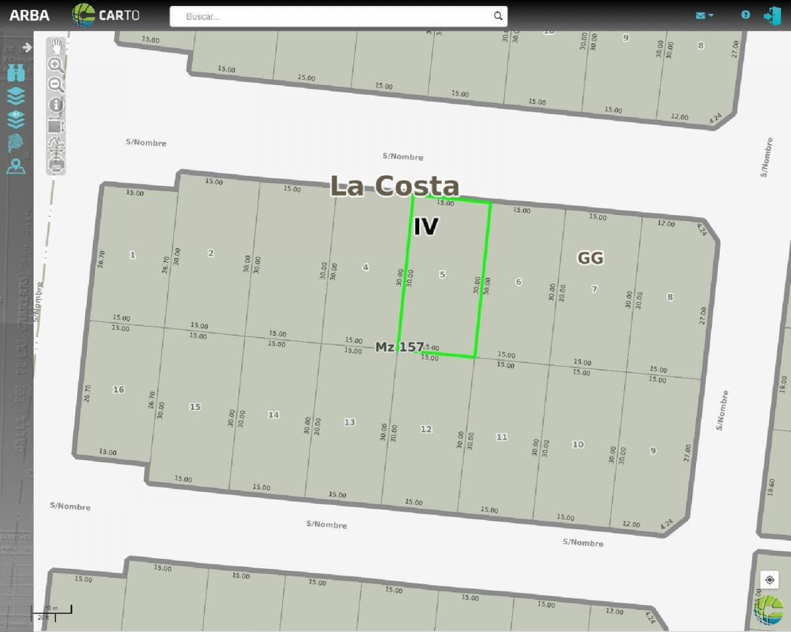Click the zoom in magnifier tool
Image resolution: width=791 pixels, height=632 pixels.
pos(56,65)
